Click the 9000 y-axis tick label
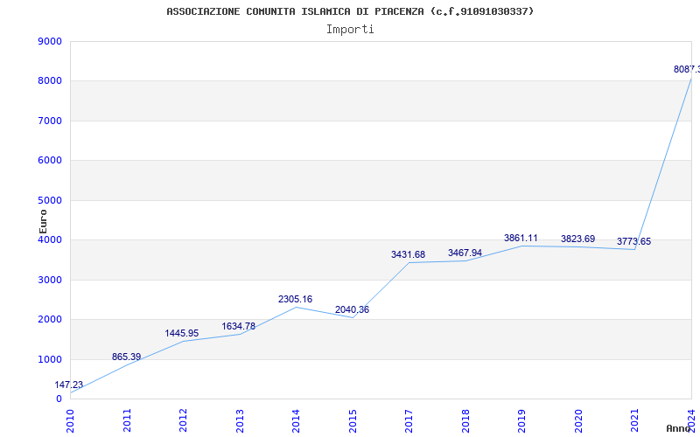Image resolution: width=700 pixels, height=437 pixels. click(50, 41)
